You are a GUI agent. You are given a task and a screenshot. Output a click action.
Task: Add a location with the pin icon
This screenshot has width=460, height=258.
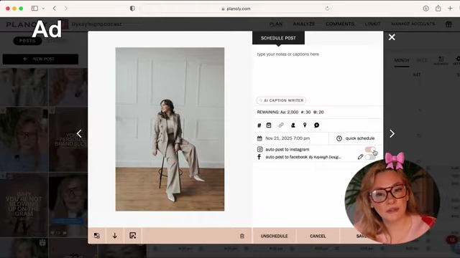[x=305, y=125]
